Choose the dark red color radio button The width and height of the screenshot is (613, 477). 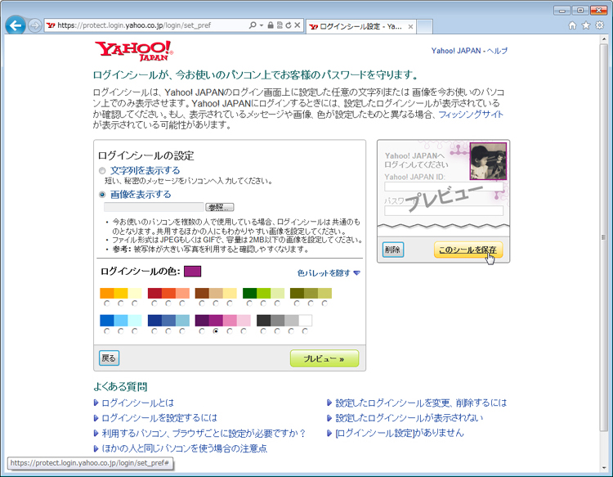(154, 304)
